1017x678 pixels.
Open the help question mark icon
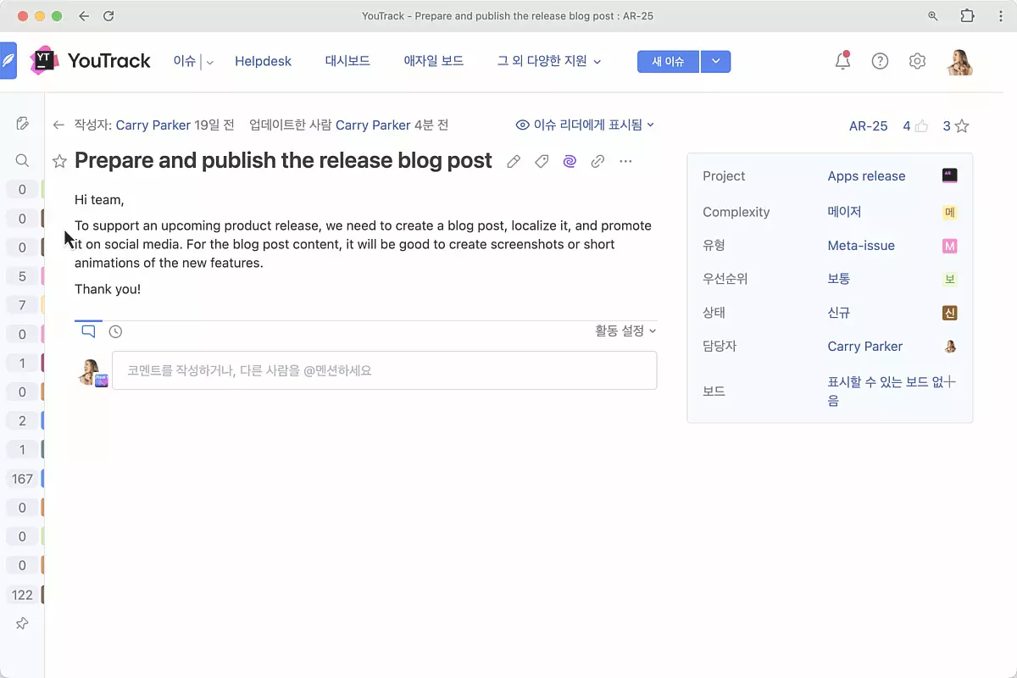point(880,61)
